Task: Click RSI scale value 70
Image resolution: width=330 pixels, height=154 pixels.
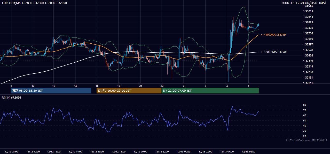Action: coord(304,110)
